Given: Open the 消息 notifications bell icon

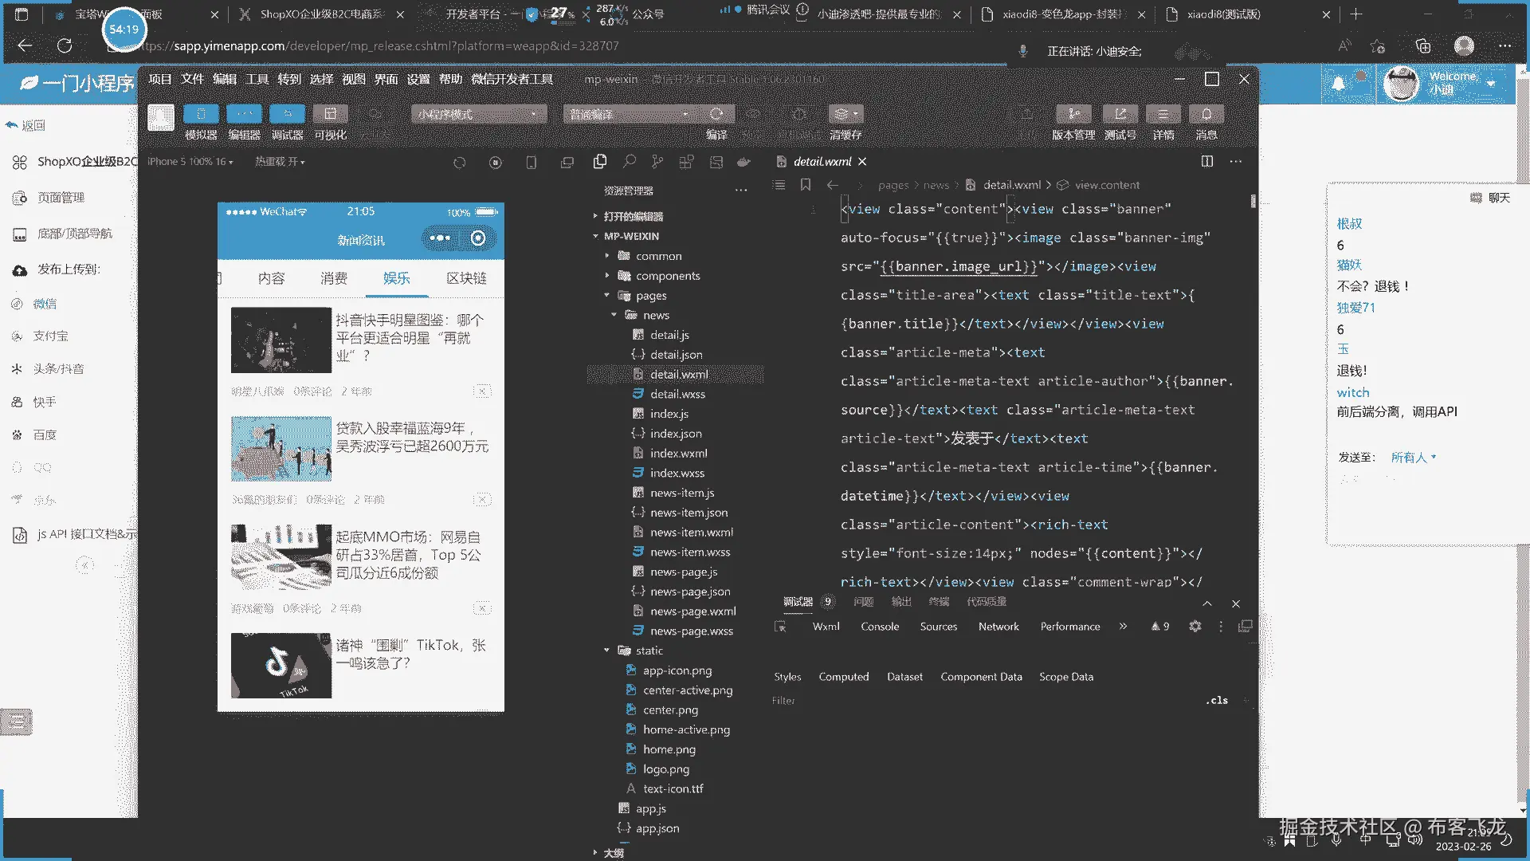Looking at the screenshot, I should 1206,114.
